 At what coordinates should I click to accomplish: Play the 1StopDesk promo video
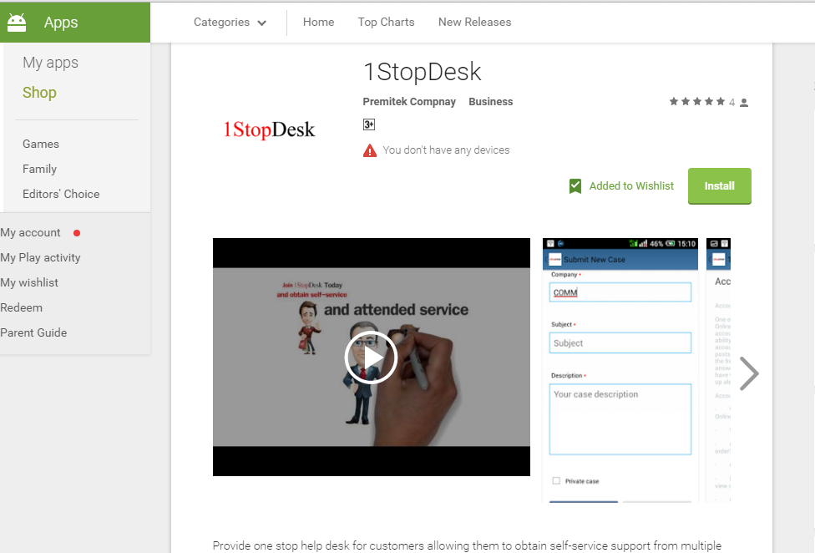371,357
